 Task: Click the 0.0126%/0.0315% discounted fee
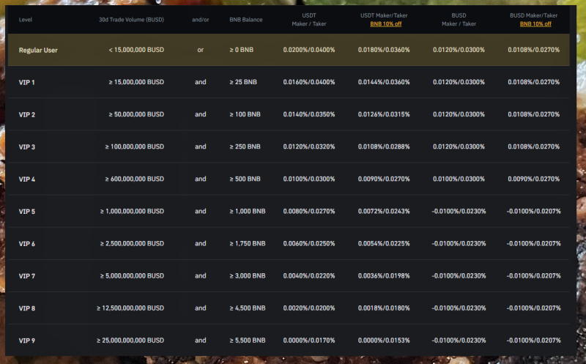[384, 114]
